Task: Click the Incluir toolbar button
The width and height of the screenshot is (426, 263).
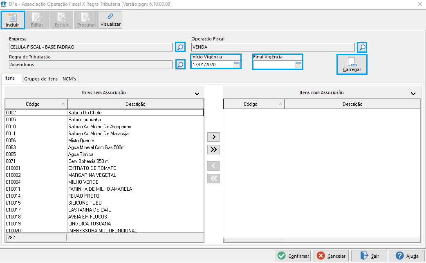Action: coord(13,20)
